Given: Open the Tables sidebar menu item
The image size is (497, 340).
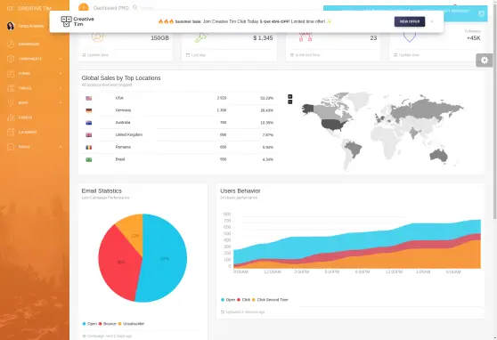Looking at the screenshot, I should (x=35, y=88).
